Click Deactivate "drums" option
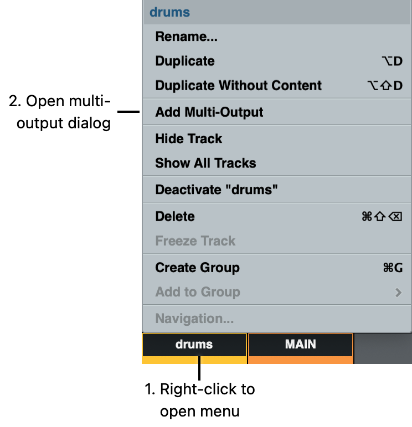 [x=217, y=190]
